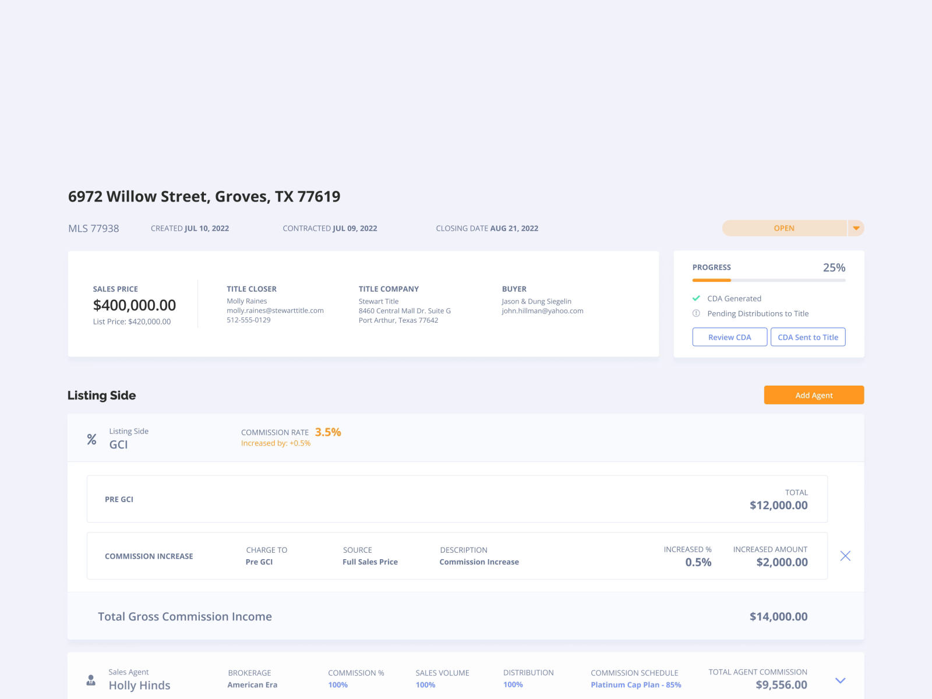Click the Sales Volume 100% value
The image size is (932, 699).
click(x=425, y=684)
